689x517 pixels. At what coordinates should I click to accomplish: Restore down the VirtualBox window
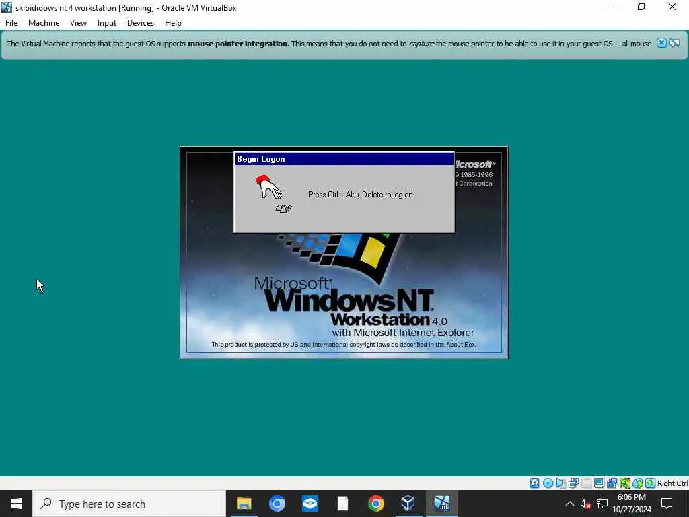(x=641, y=7)
